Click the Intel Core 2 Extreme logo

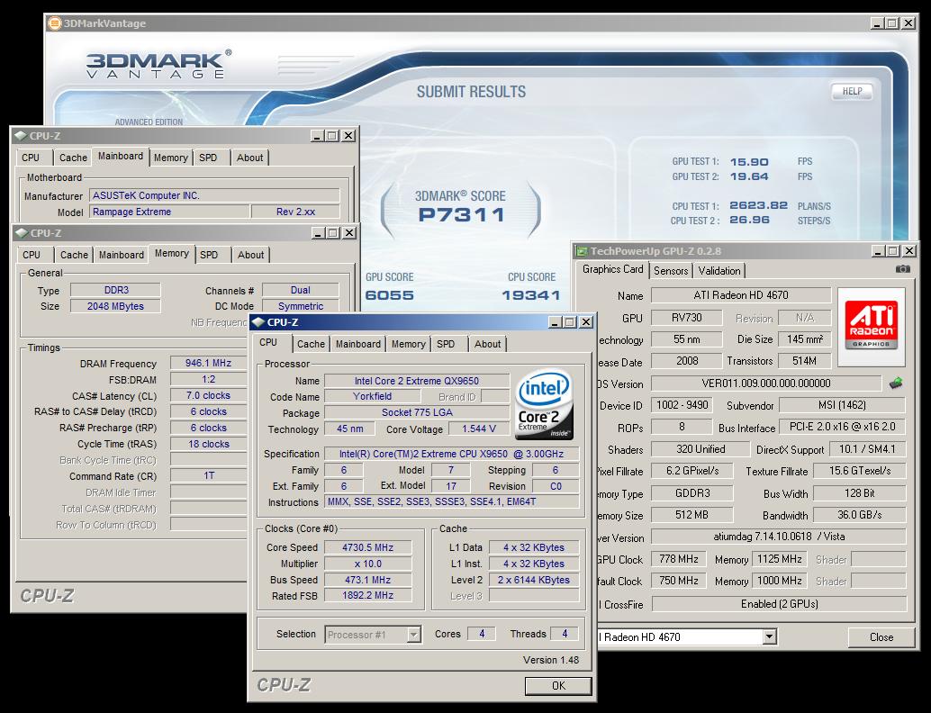pos(544,404)
